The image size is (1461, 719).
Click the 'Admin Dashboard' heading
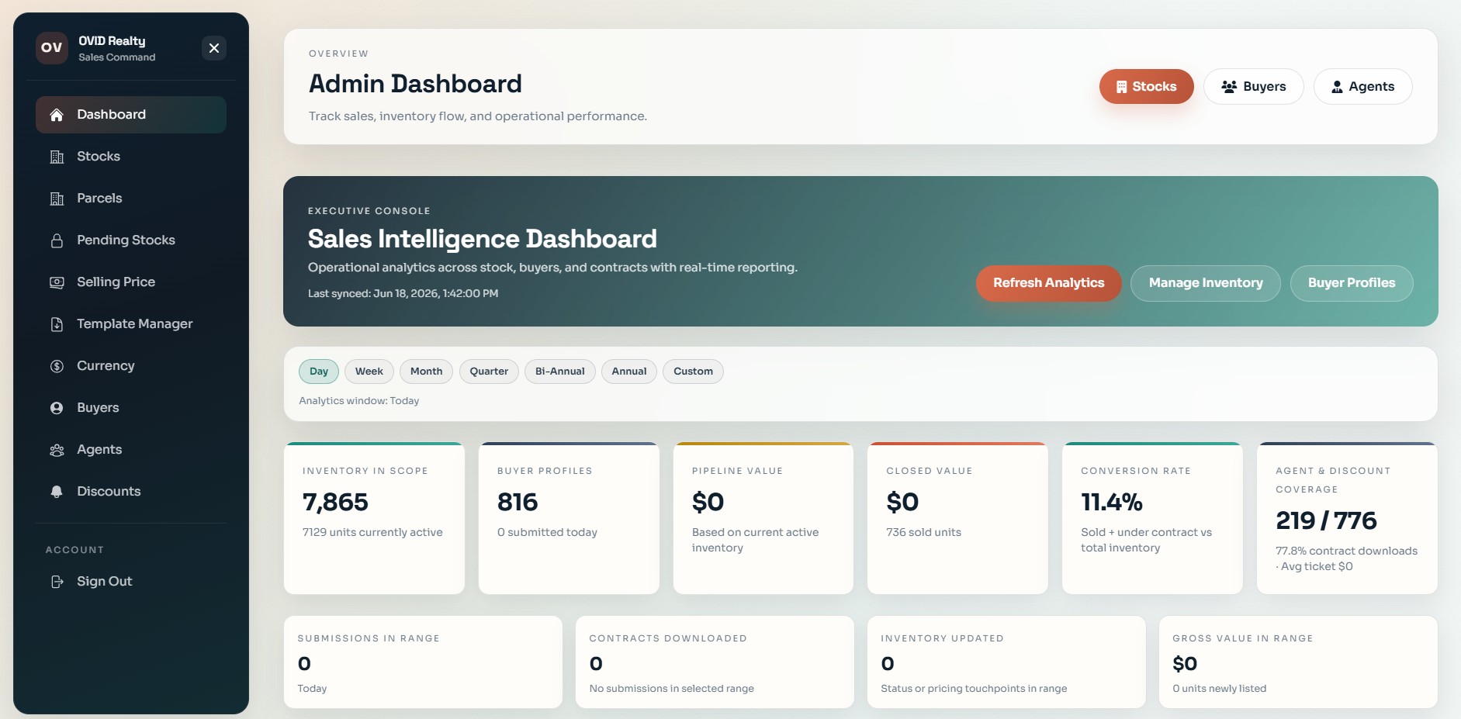[x=415, y=84]
